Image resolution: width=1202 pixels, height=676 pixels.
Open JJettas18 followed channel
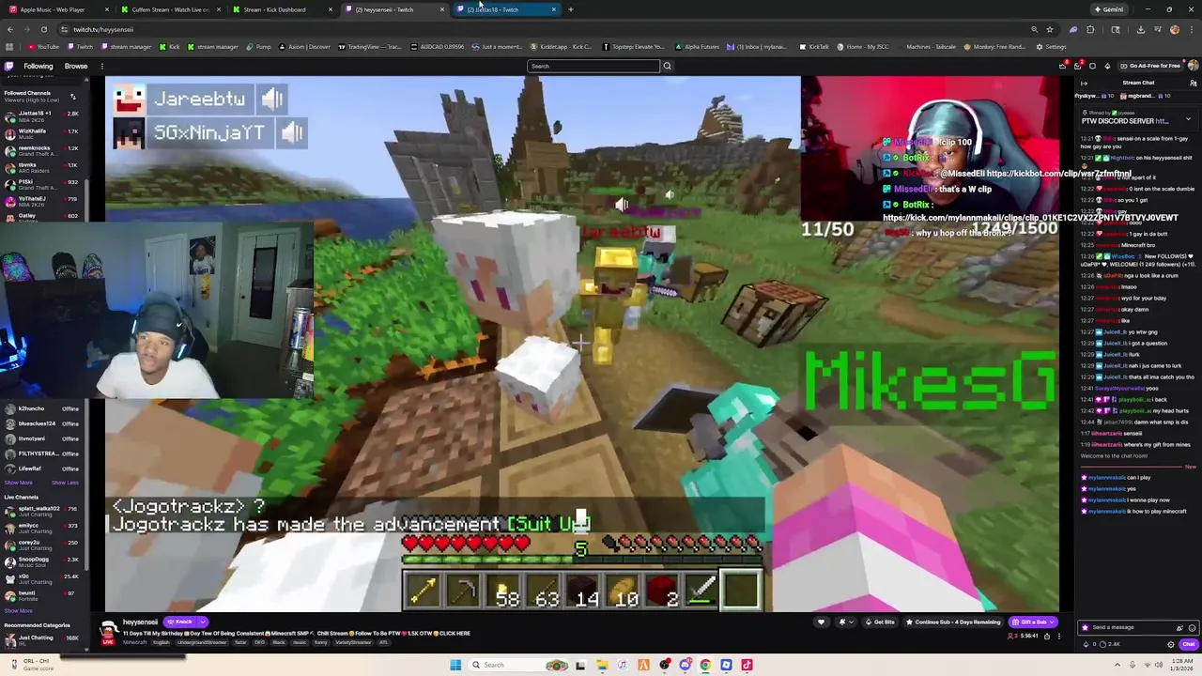41,115
